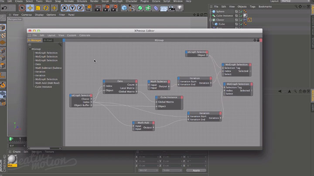Add a Light object
Viewport: 314px width, 176px height.
pos(180,8)
